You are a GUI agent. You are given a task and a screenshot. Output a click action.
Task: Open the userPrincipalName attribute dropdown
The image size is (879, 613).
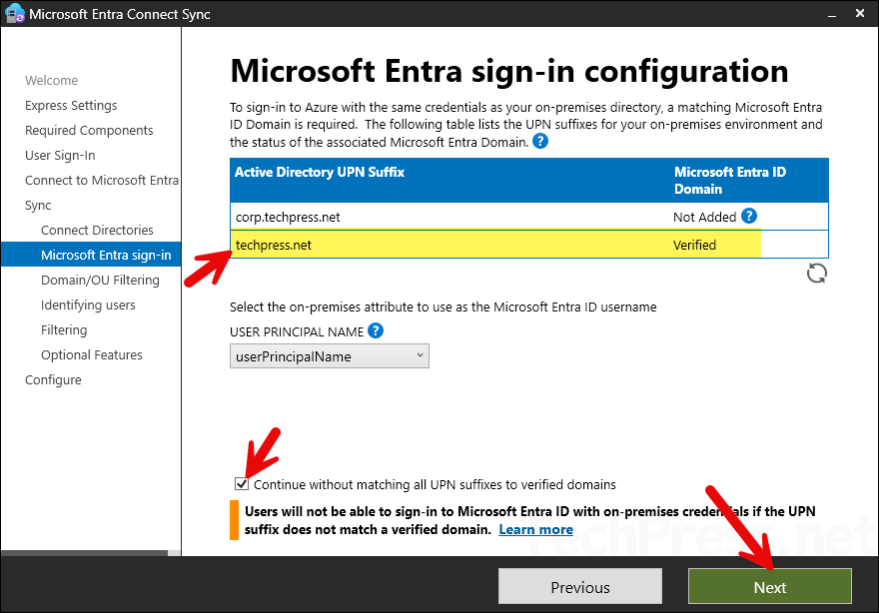[329, 356]
